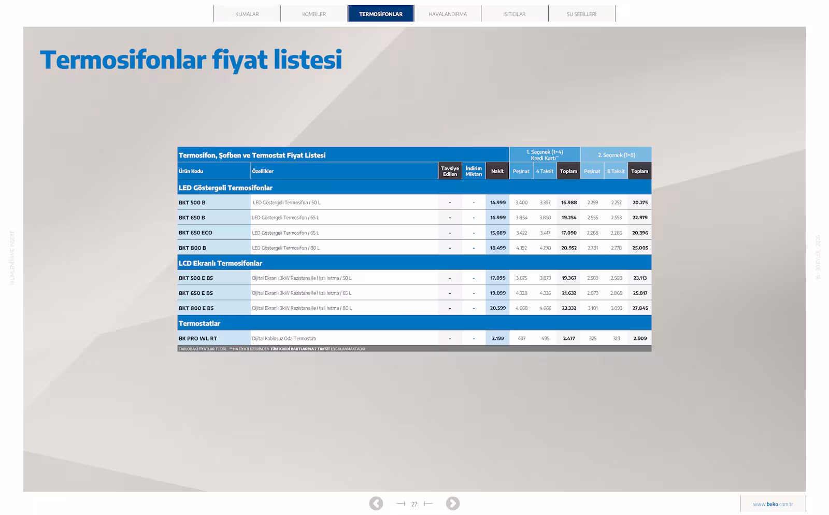The height and width of the screenshot is (515, 829).
Task: Open the SU SEBİLLERİ tab
Action: 581,14
